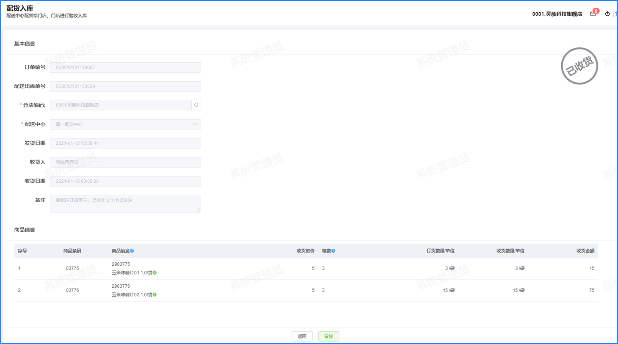Click product name 玉米味薯片01 1.0/袋
This screenshot has width=618, height=344.
[x=132, y=273]
